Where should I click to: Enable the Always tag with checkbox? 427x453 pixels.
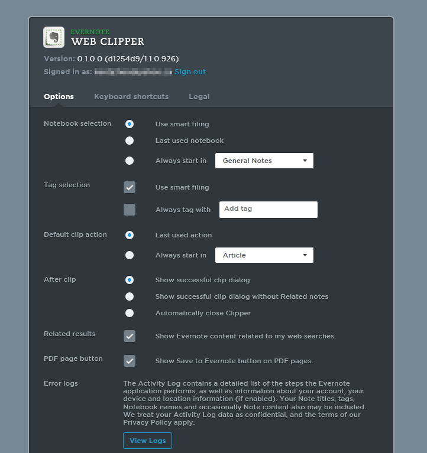(130, 210)
